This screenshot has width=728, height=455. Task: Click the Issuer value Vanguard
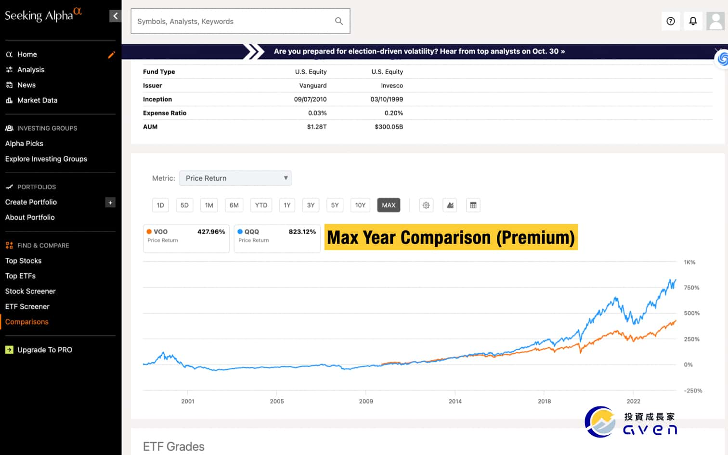pyautogui.click(x=313, y=86)
